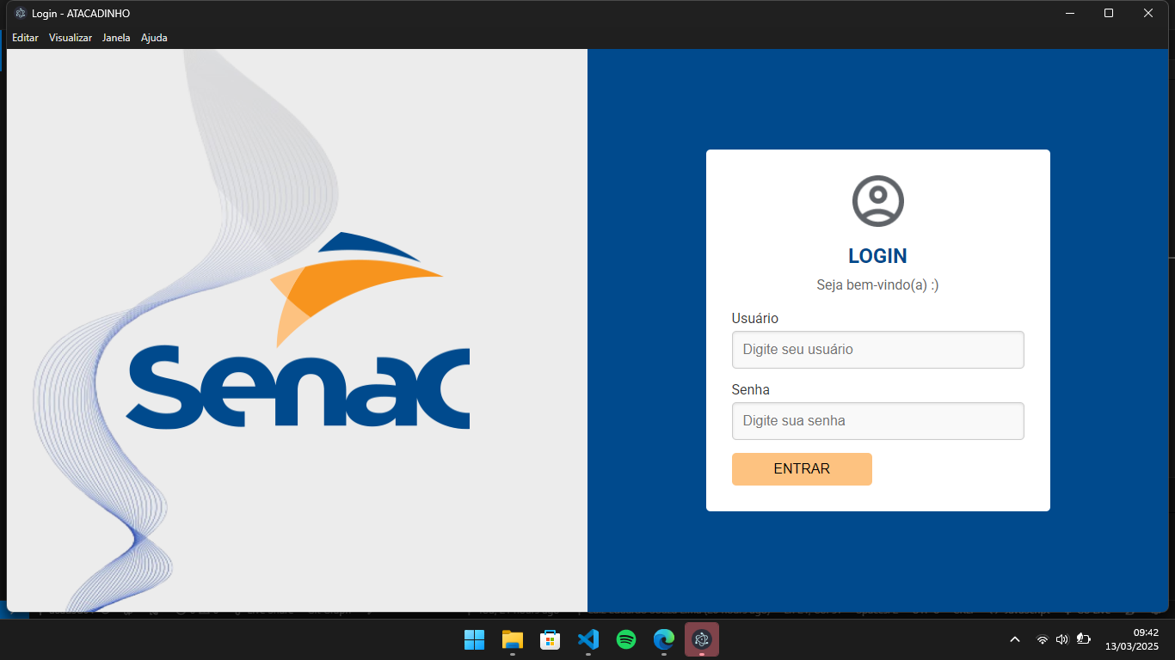Select the Usuário input field
The width and height of the screenshot is (1175, 660).
pyautogui.click(x=877, y=350)
